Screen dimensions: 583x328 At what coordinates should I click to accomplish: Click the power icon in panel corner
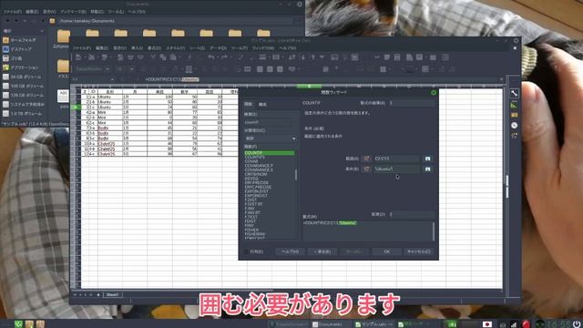pyautogui.click(x=576, y=324)
